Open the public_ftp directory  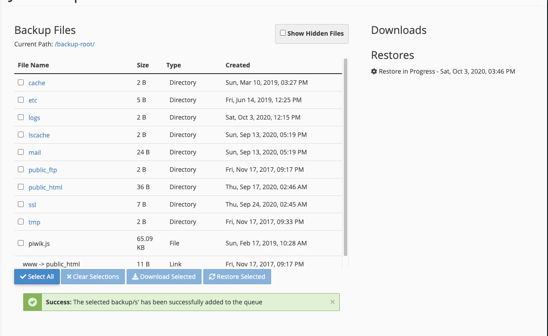coord(42,170)
